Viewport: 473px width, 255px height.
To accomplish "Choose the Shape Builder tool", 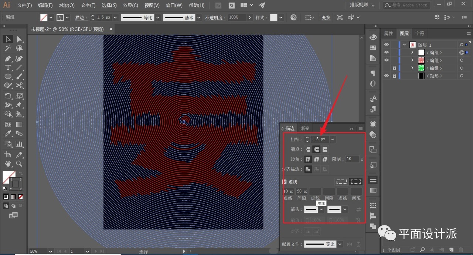I will [8, 114].
